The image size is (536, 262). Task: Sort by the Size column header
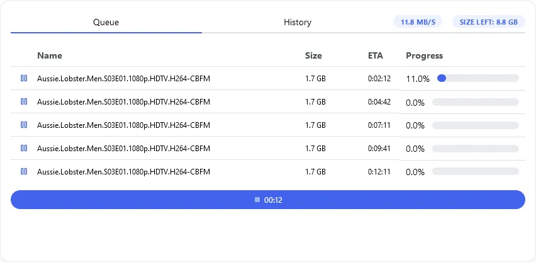313,55
